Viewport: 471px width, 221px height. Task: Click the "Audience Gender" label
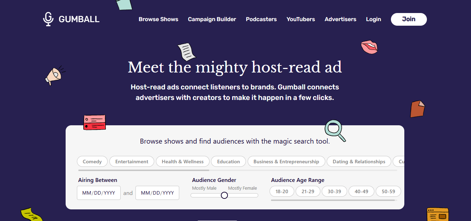pyautogui.click(x=214, y=180)
